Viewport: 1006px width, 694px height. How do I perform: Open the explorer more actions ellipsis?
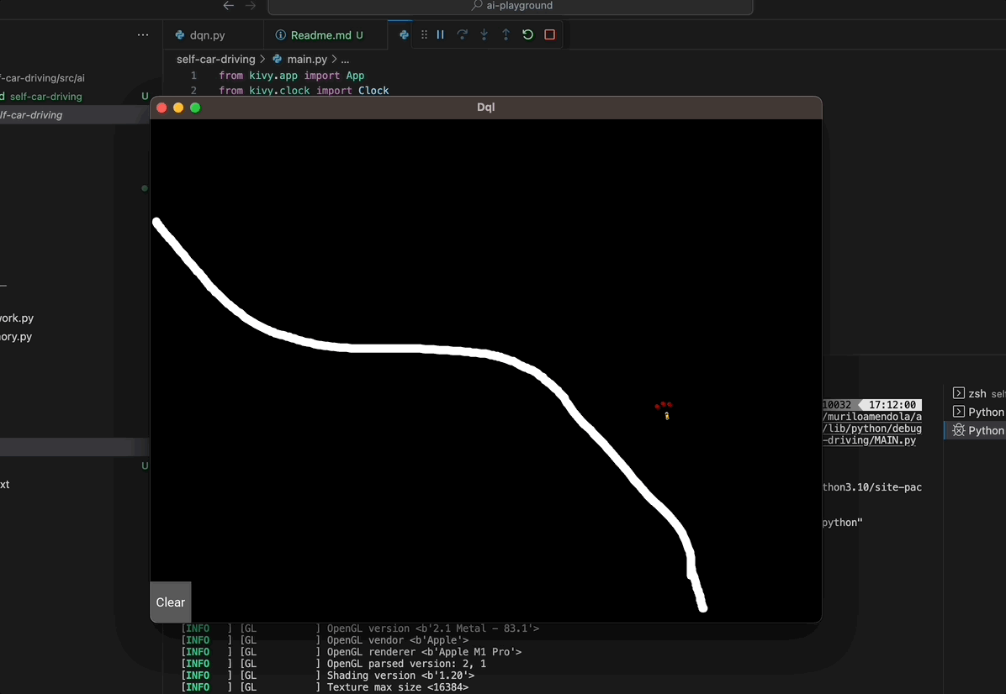[143, 34]
